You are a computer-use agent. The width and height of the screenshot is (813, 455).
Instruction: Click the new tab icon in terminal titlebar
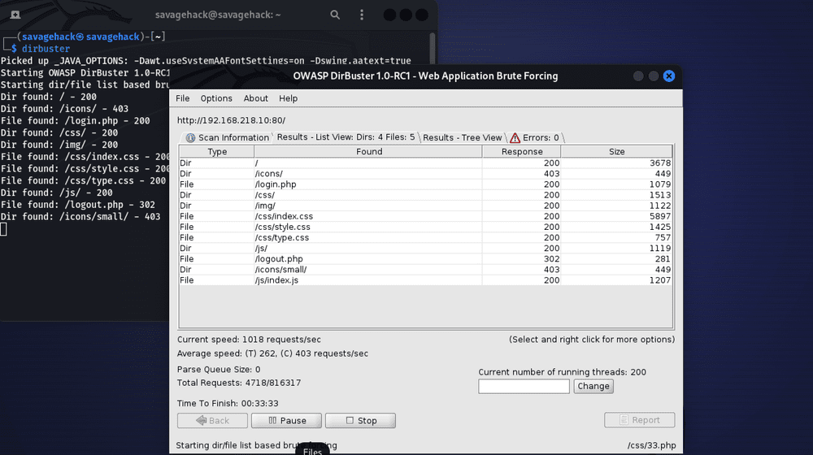15,15
